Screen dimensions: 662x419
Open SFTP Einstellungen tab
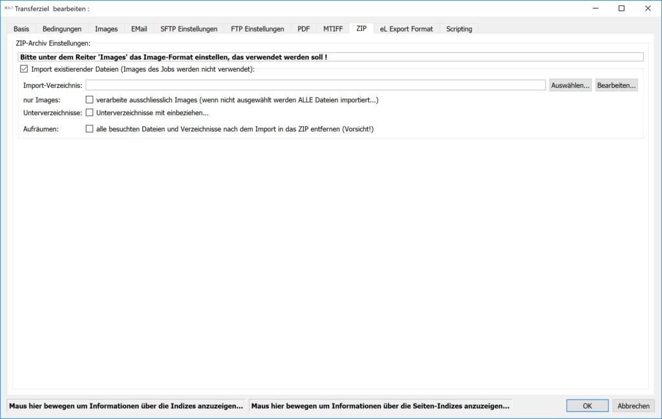(x=189, y=28)
